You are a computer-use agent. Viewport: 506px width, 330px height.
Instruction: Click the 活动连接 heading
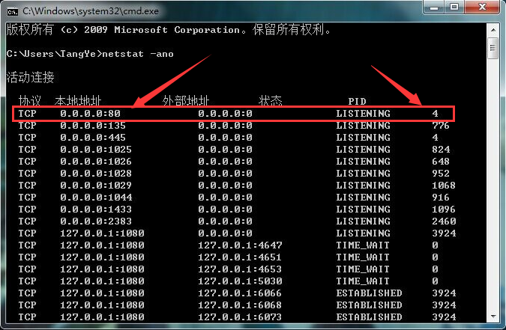(x=30, y=77)
